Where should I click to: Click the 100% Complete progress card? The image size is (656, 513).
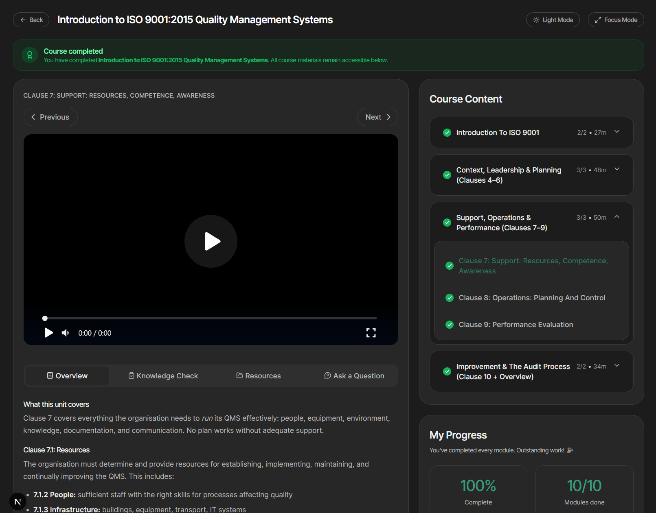[x=478, y=489]
